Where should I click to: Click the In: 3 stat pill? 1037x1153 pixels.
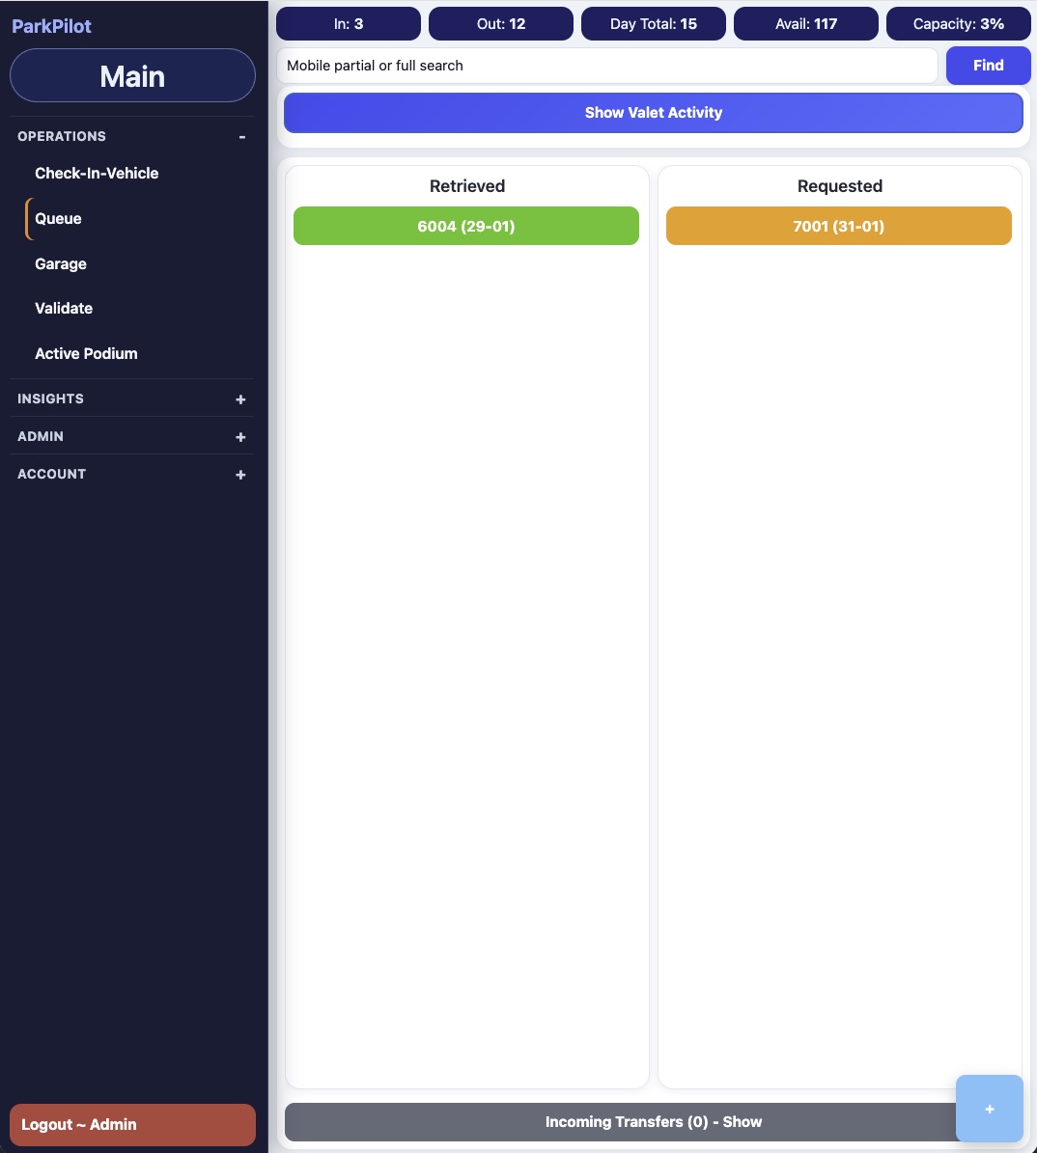coord(349,23)
